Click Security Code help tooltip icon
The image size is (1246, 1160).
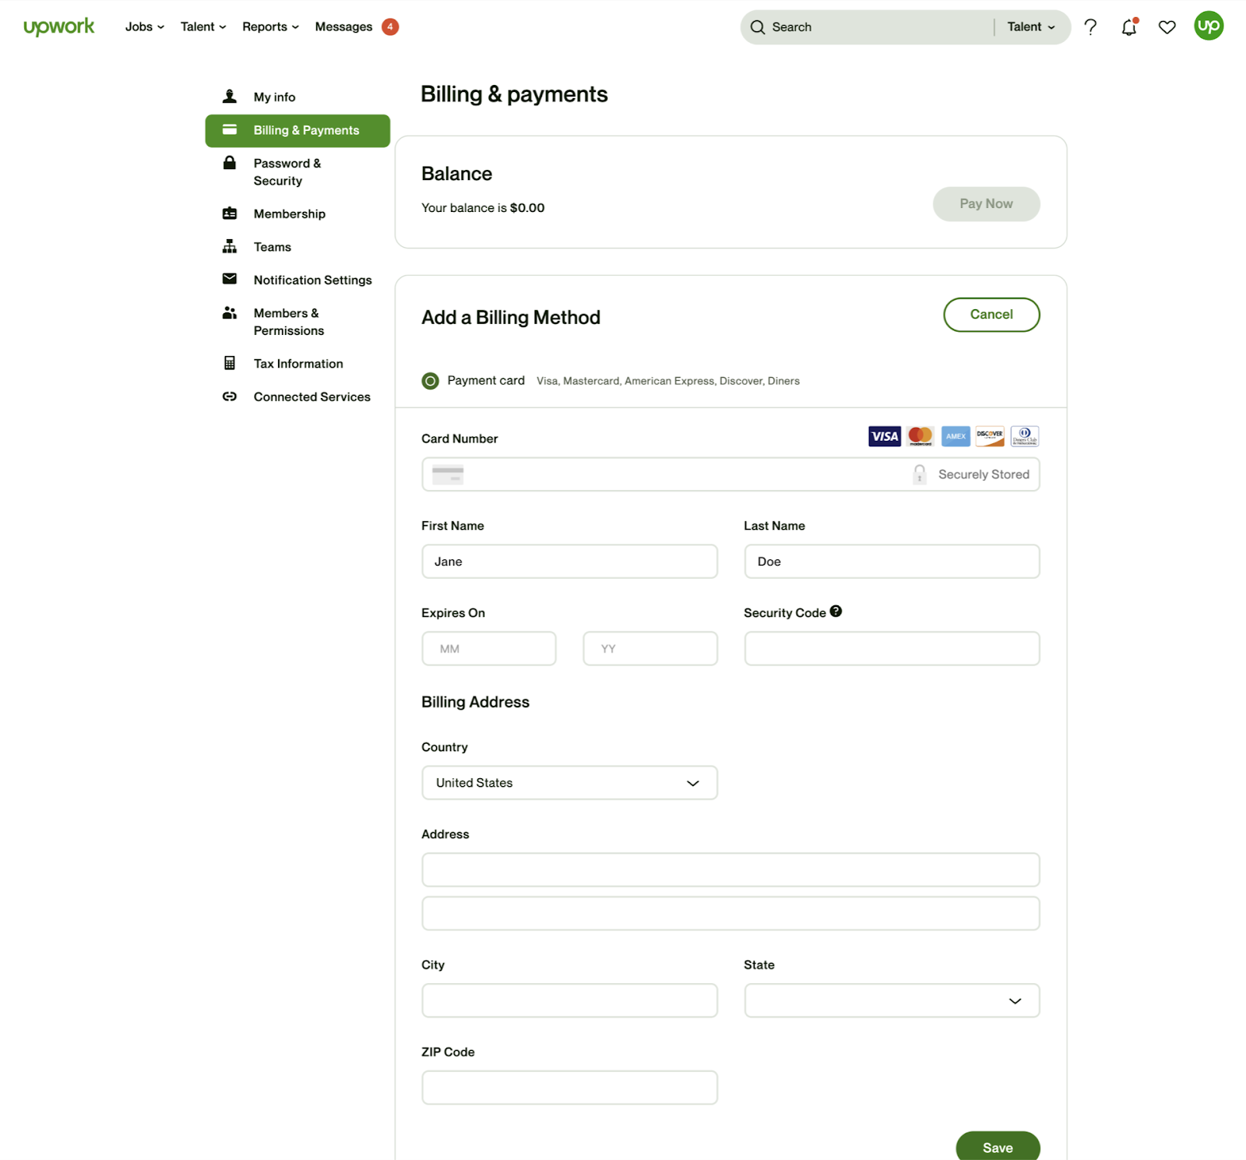pyautogui.click(x=836, y=612)
